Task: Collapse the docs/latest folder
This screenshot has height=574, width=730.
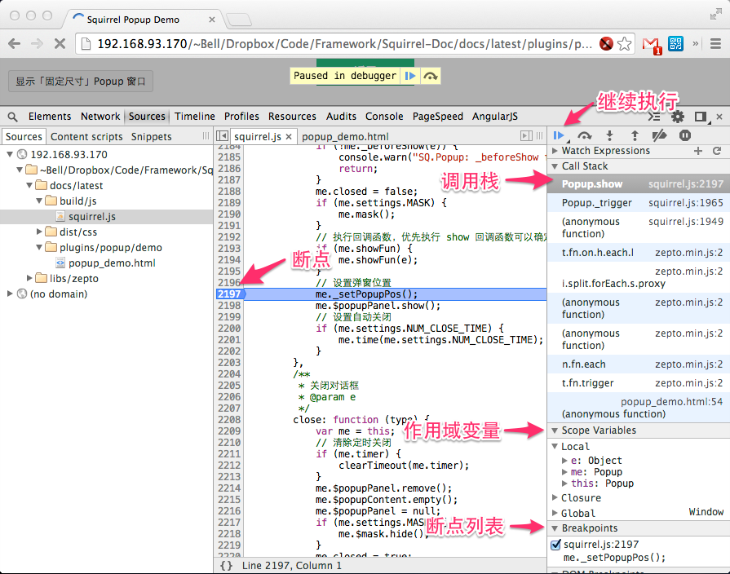Action: (x=29, y=185)
